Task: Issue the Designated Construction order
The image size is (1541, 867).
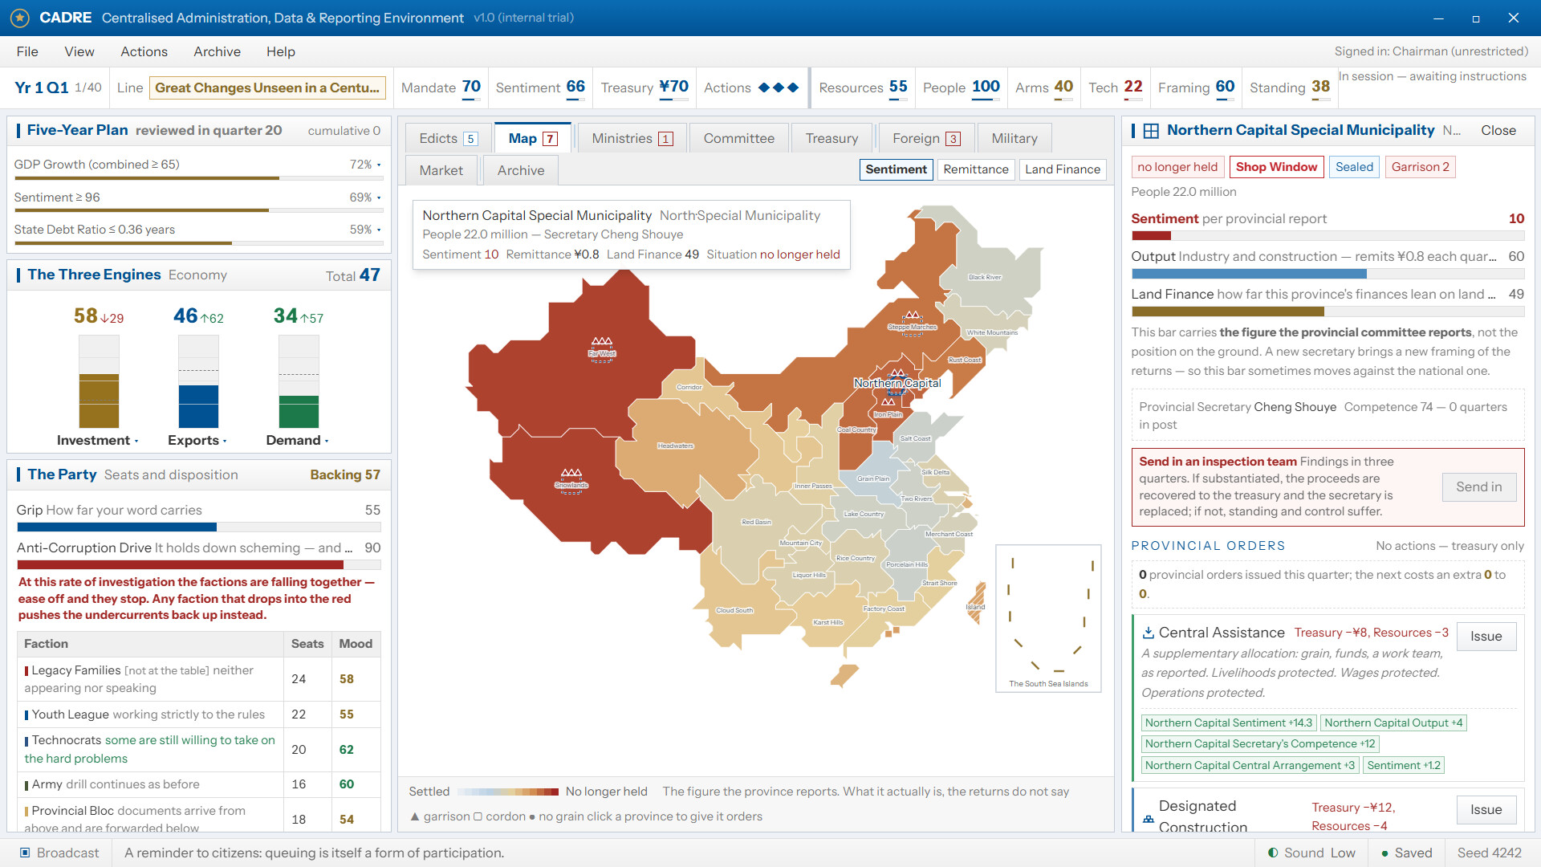Action: tap(1486, 810)
